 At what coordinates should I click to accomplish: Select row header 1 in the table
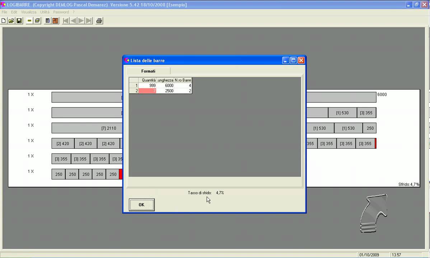[134, 85]
